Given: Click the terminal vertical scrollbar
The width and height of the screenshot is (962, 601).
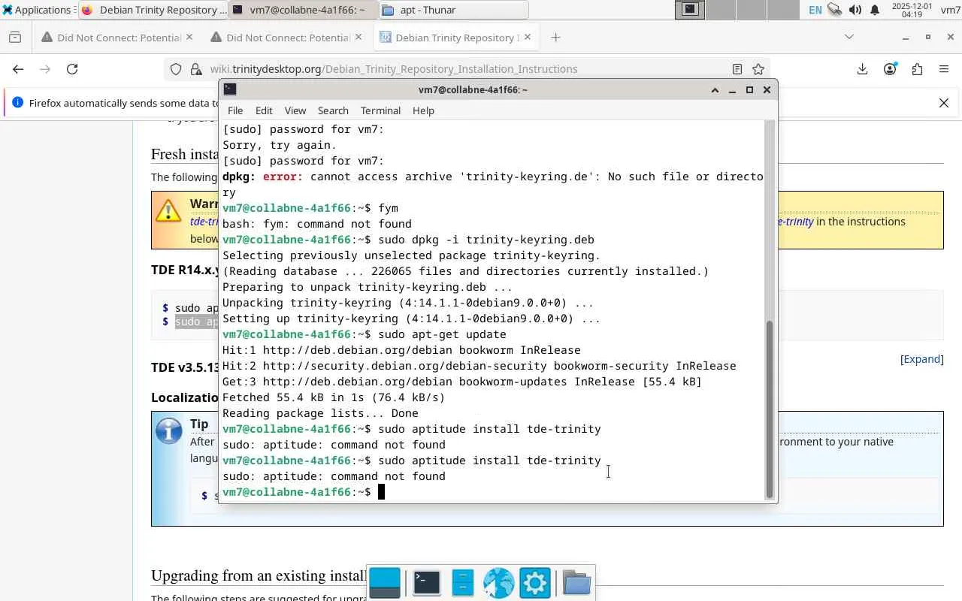Looking at the screenshot, I should click(770, 409).
